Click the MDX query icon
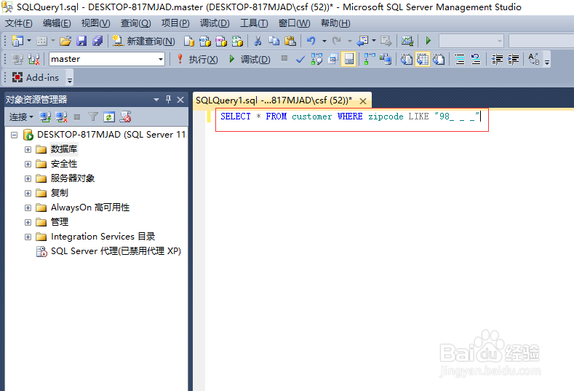Image resolution: width=574 pixels, height=391 pixels. click(x=205, y=41)
